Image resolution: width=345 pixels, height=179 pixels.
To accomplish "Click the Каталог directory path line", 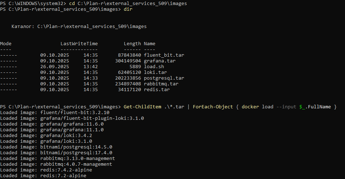I will click(79, 27).
